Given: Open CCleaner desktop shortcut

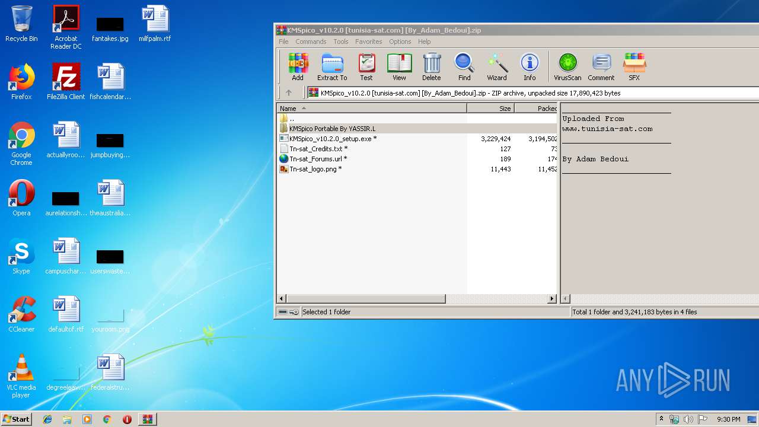Looking at the screenshot, I should [21, 314].
